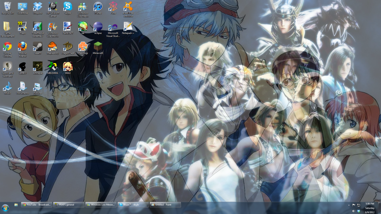Select the Music library shortcut
Screen dimensions: 381x214
[x=7, y=88]
